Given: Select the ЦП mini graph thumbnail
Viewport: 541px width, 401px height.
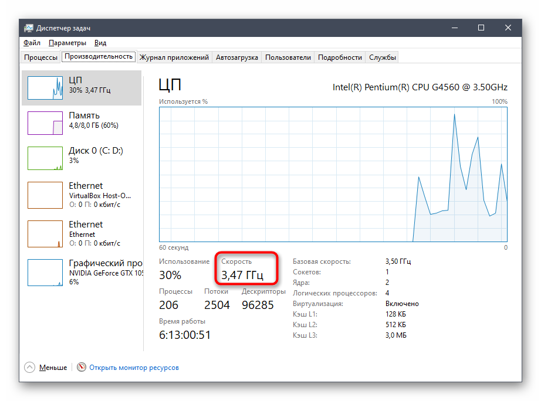Looking at the screenshot, I should click(x=45, y=88).
